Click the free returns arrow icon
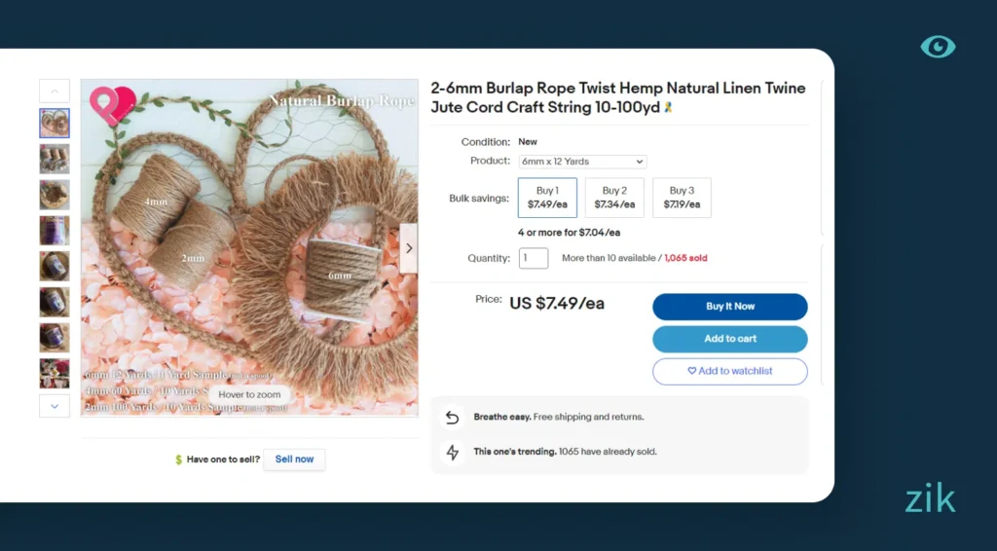The height and width of the screenshot is (551, 997). click(x=452, y=417)
